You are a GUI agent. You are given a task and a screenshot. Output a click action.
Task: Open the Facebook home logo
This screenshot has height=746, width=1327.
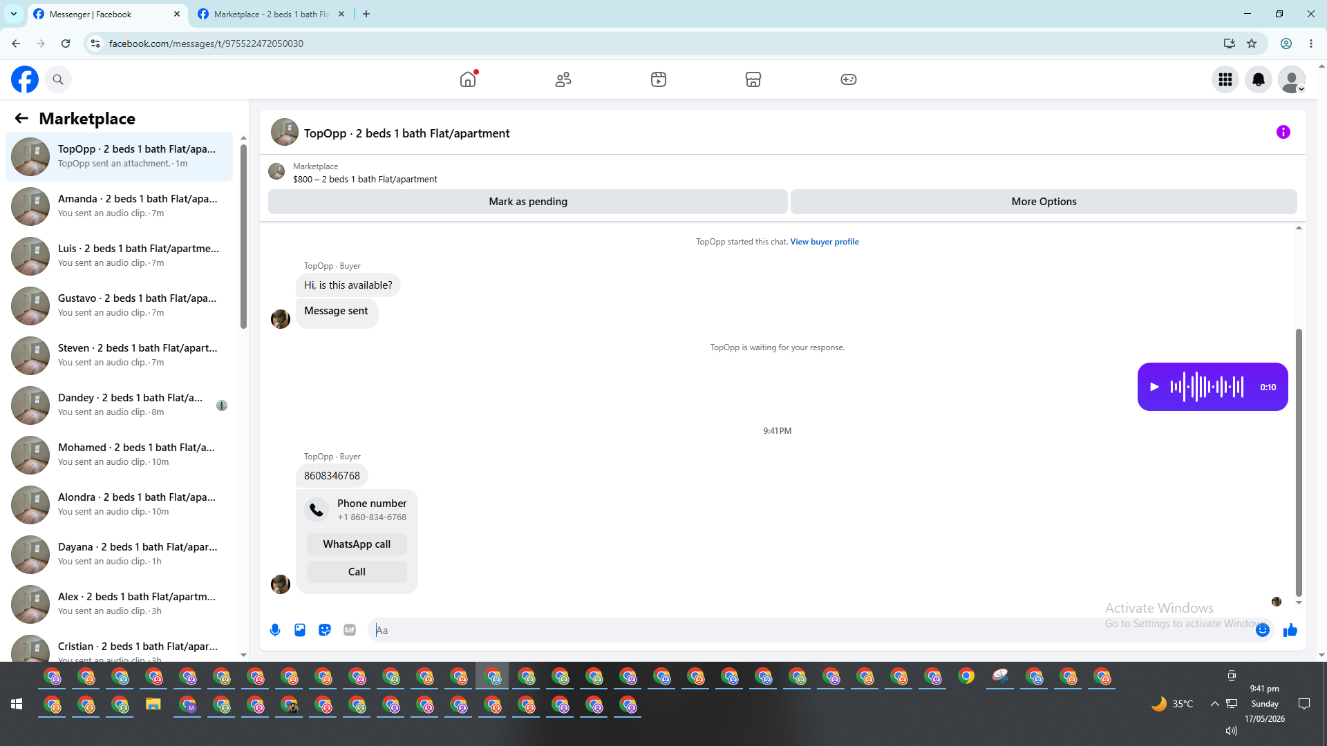[25, 79]
